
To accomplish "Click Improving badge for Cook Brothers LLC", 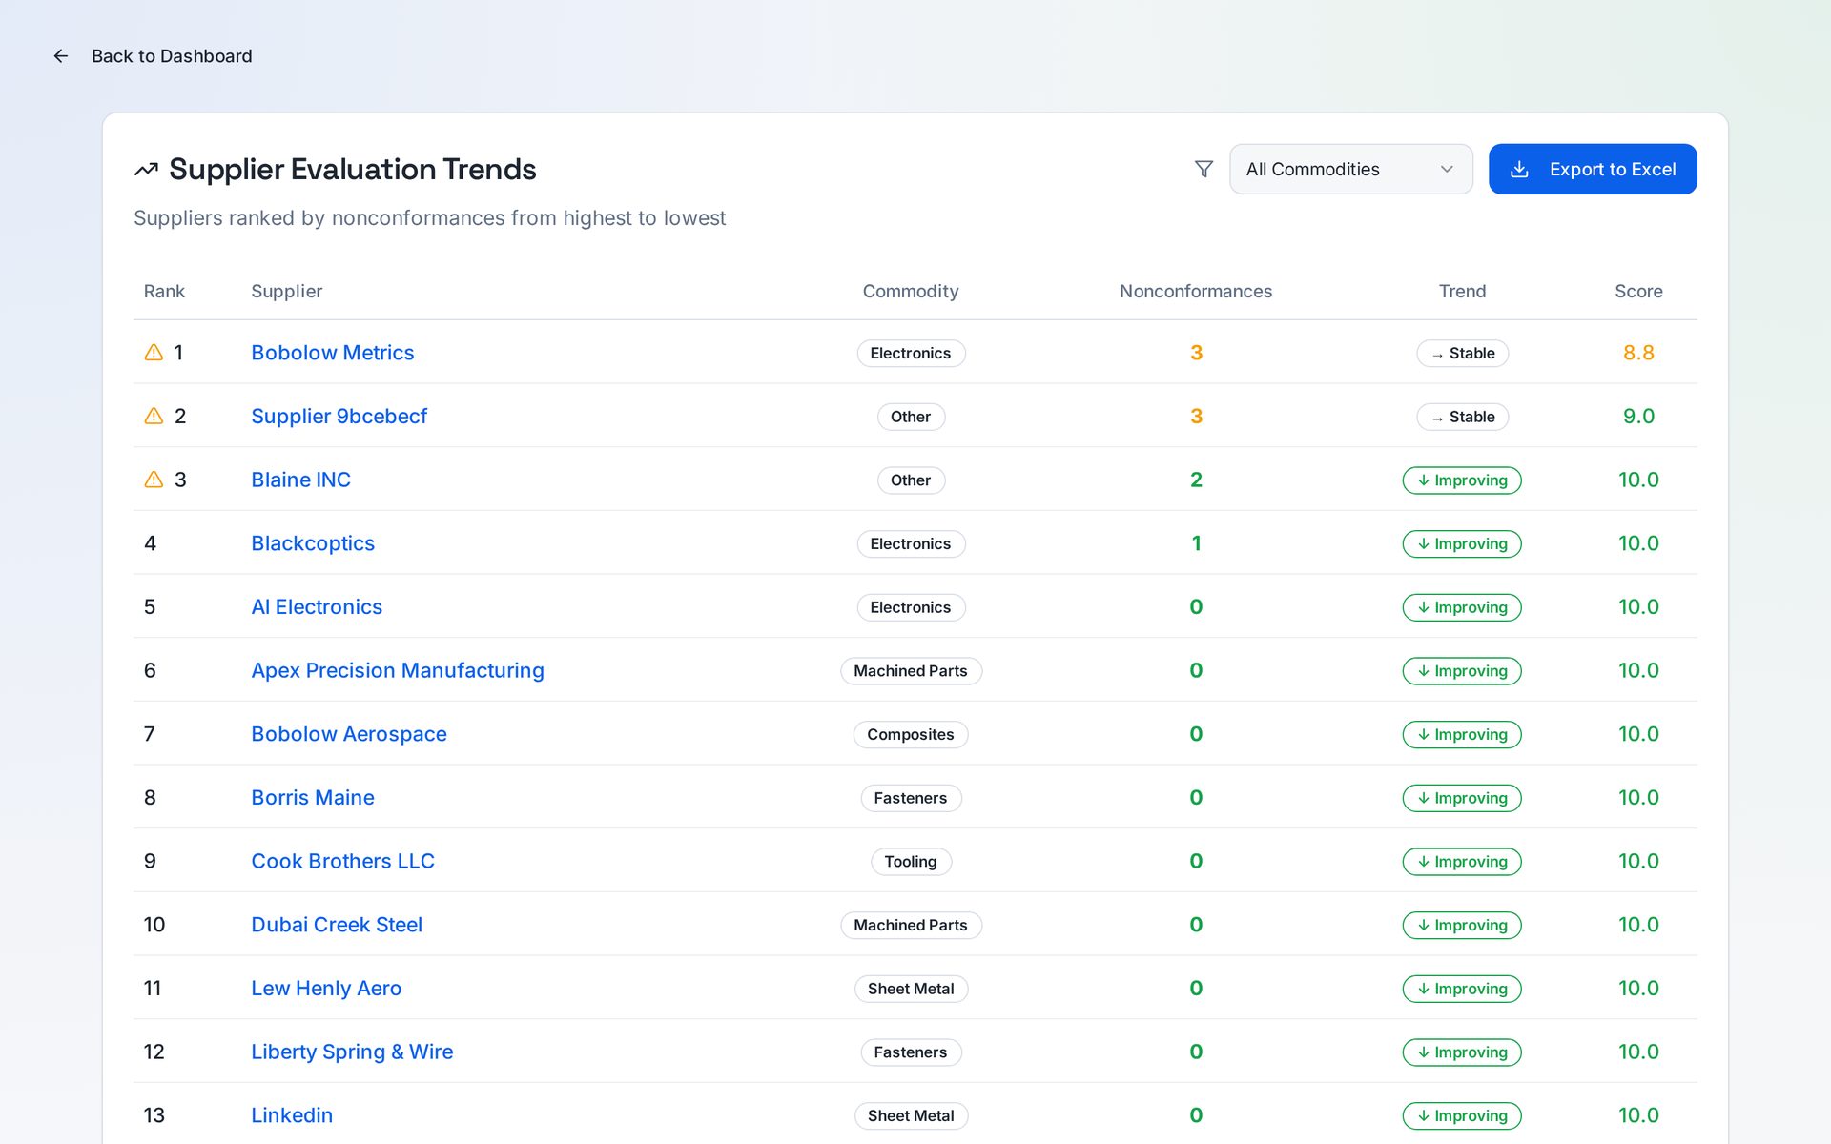I will (x=1462, y=861).
